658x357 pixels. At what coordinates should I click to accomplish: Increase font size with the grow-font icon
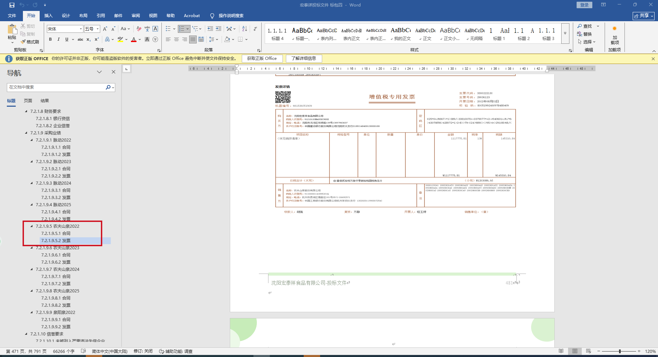pos(105,29)
